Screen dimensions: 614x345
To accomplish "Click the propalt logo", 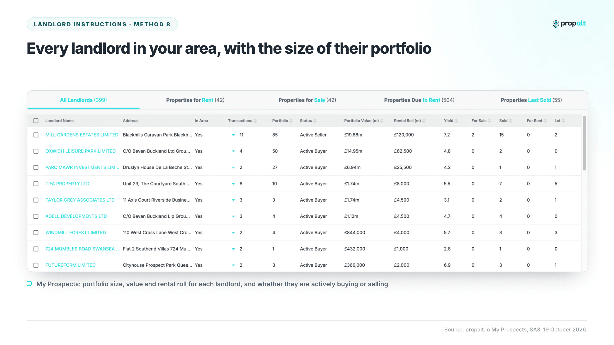I will (569, 24).
